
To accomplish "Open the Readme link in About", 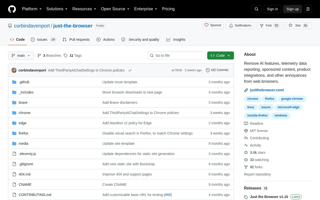I will [x=254, y=123].
